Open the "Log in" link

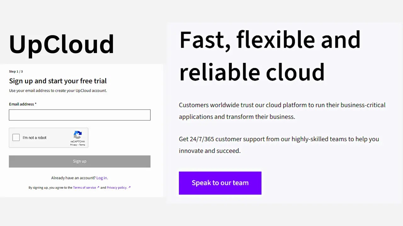[101, 178]
